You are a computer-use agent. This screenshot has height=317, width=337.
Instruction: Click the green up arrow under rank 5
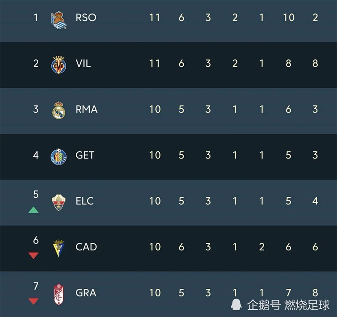click(33, 210)
